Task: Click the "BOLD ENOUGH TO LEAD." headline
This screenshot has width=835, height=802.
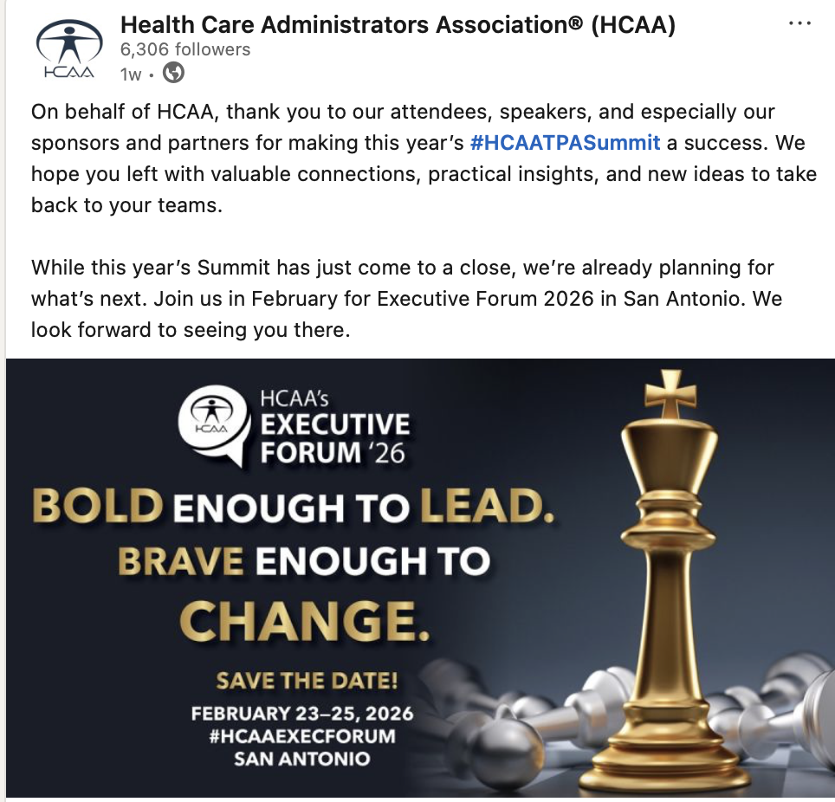Action: [293, 506]
